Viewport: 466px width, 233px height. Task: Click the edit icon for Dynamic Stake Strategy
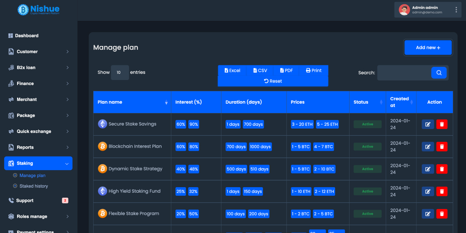(x=428, y=169)
